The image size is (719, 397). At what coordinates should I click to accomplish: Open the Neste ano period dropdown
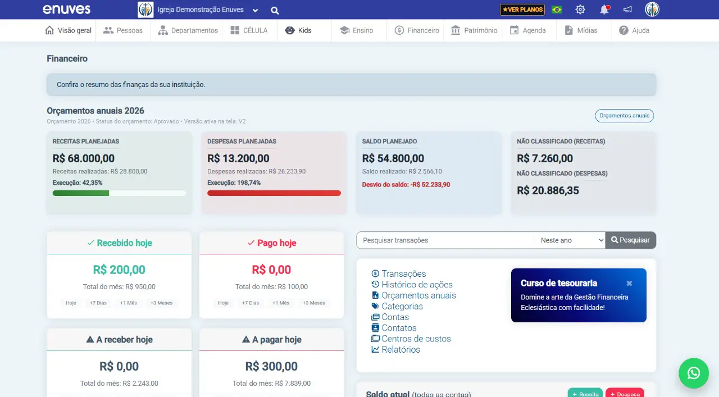pos(570,240)
